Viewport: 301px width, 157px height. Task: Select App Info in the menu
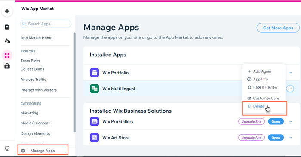tap(258, 79)
